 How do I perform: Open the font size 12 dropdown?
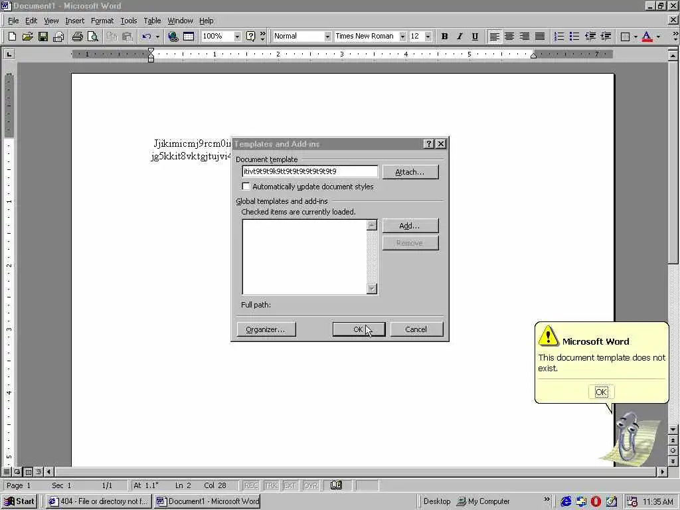click(428, 37)
